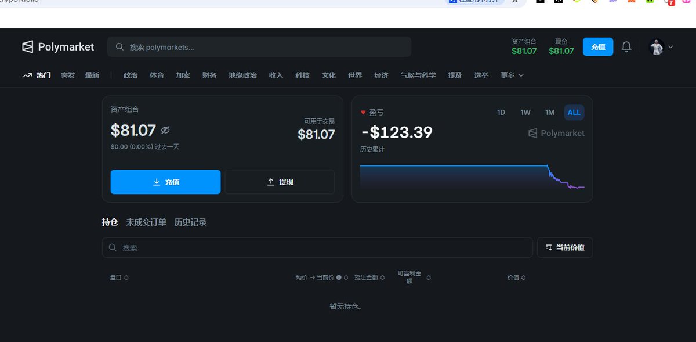Open the Polymarket home logo

tap(58, 47)
